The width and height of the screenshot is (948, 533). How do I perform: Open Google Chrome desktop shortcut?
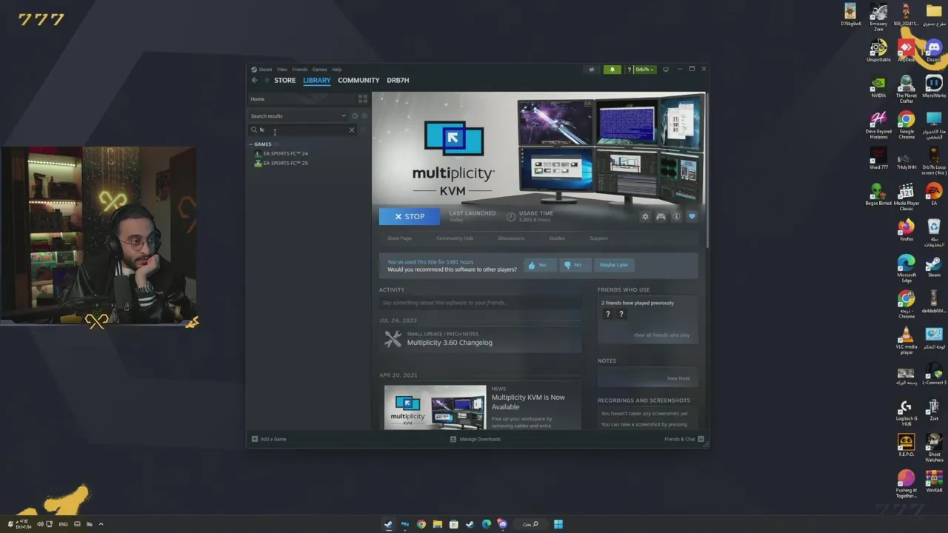(907, 124)
